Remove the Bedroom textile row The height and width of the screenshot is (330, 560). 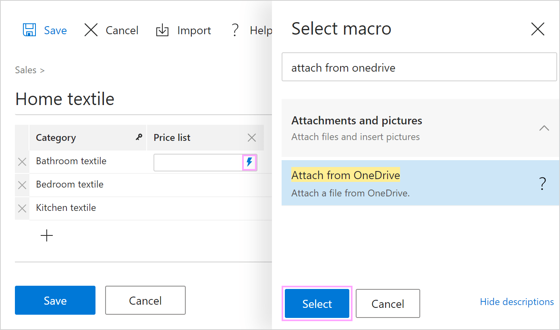(22, 185)
